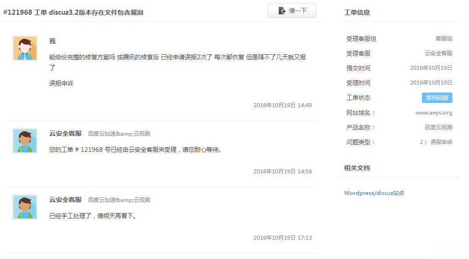Click the support avatar beside the 17:13 reply
Image resolution: width=469 pixels, height=259 pixels.
[x=25, y=207]
